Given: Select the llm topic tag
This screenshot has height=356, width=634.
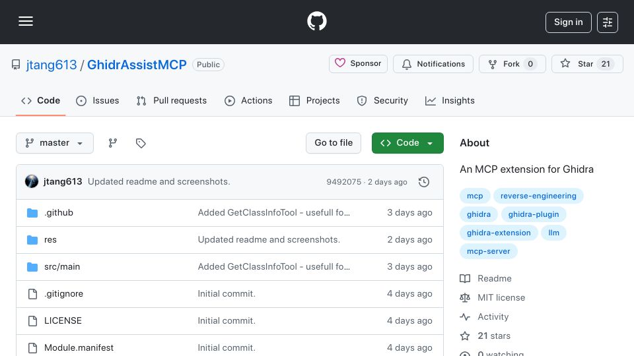Looking at the screenshot, I should (x=553, y=233).
